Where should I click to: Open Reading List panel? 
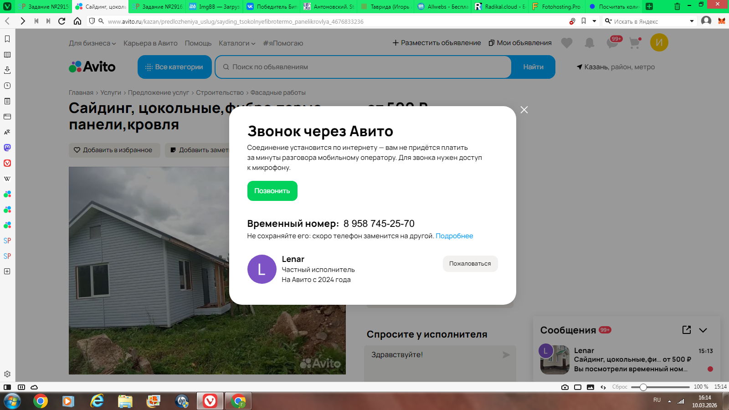pyautogui.click(x=7, y=55)
